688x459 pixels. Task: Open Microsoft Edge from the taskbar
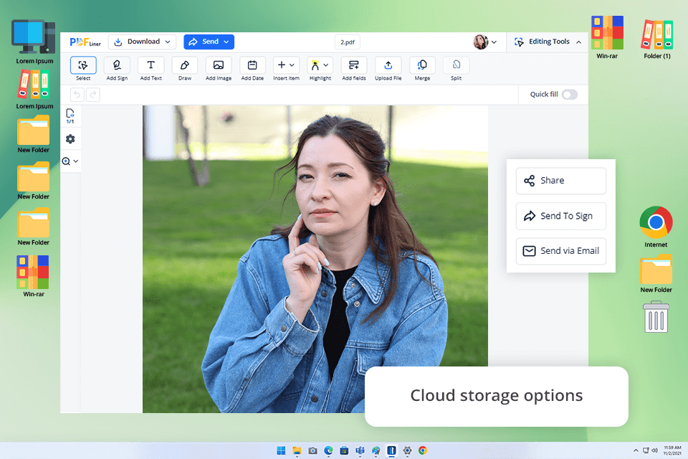point(328,450)
